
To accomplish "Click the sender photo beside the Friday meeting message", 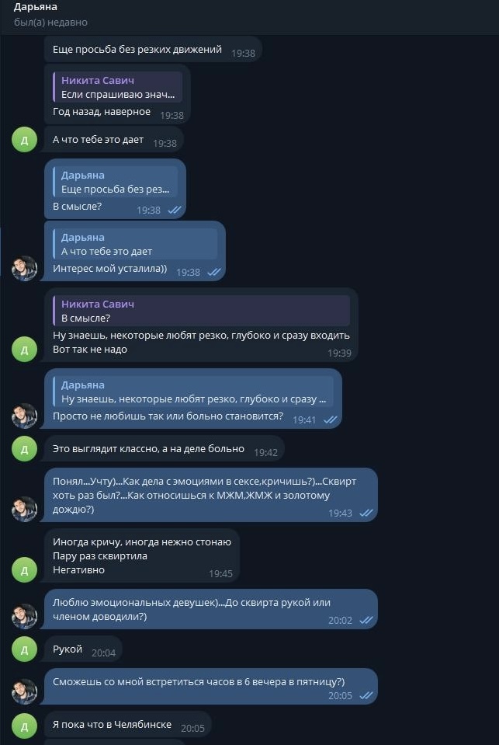I will pos(24,691).
